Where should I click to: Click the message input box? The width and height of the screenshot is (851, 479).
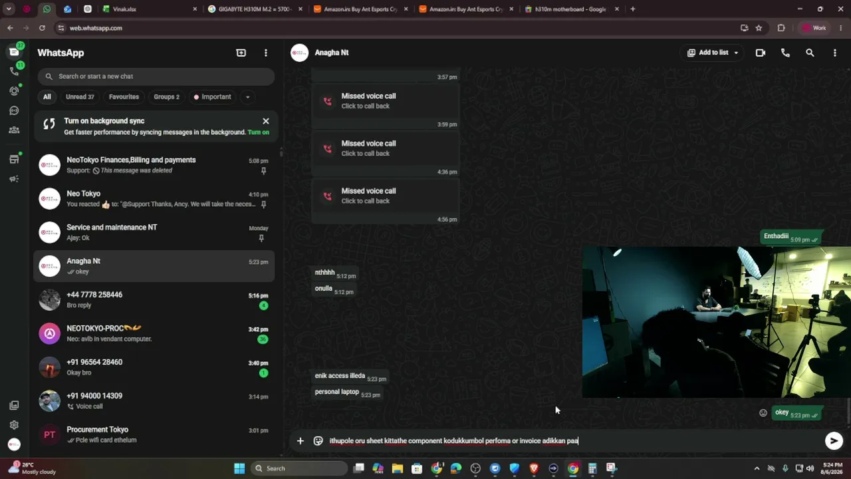[573, 440]
